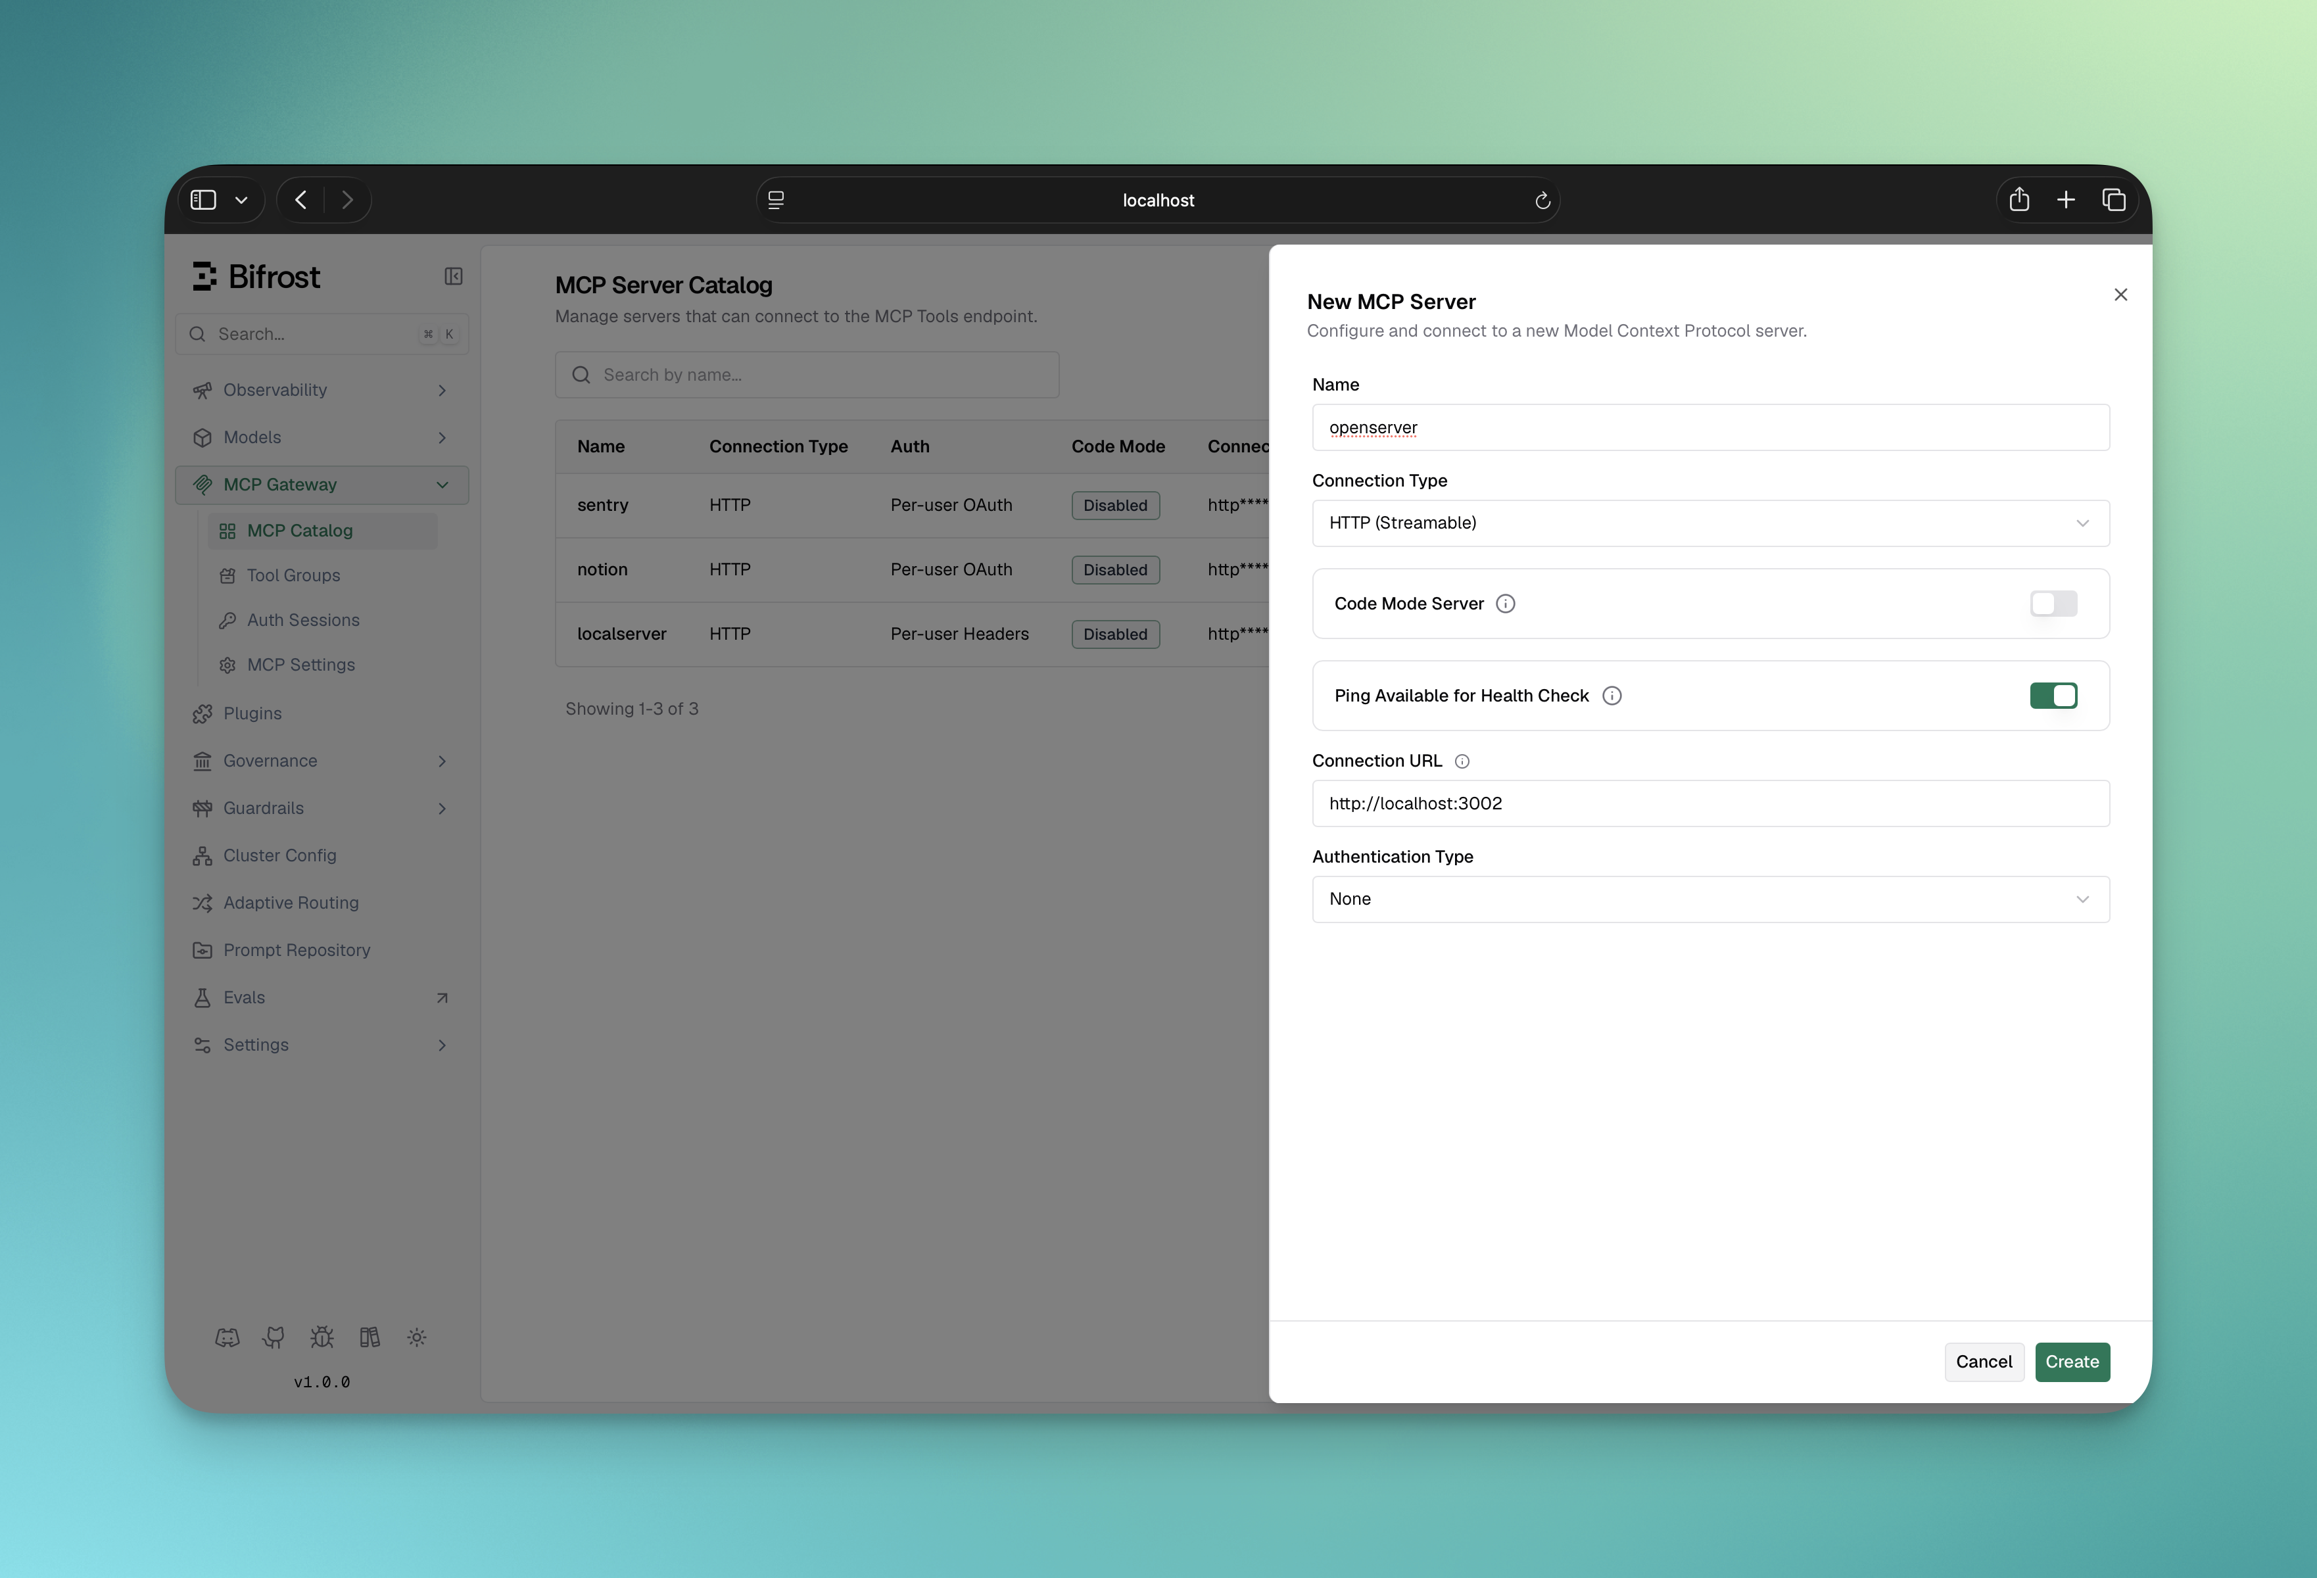Open Plugins page

pos(321,714)
